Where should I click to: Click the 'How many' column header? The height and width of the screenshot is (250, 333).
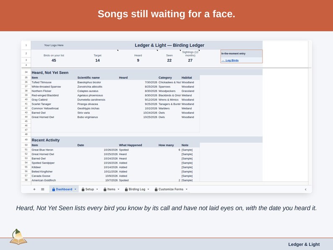(x=166, y=145)
